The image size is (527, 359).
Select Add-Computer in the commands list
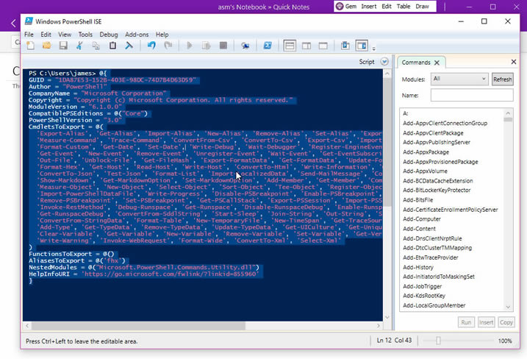pyautogui.click(x=421, y=218)
